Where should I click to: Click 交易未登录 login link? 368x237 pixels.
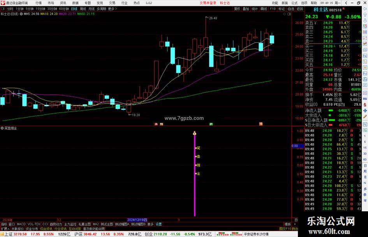208,3
